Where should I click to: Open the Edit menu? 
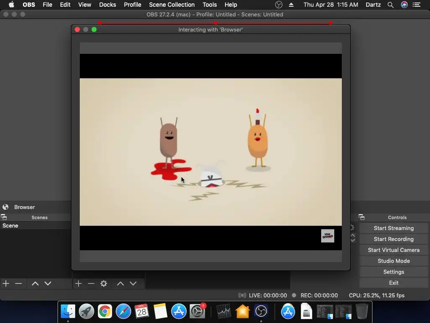point(65,5)
